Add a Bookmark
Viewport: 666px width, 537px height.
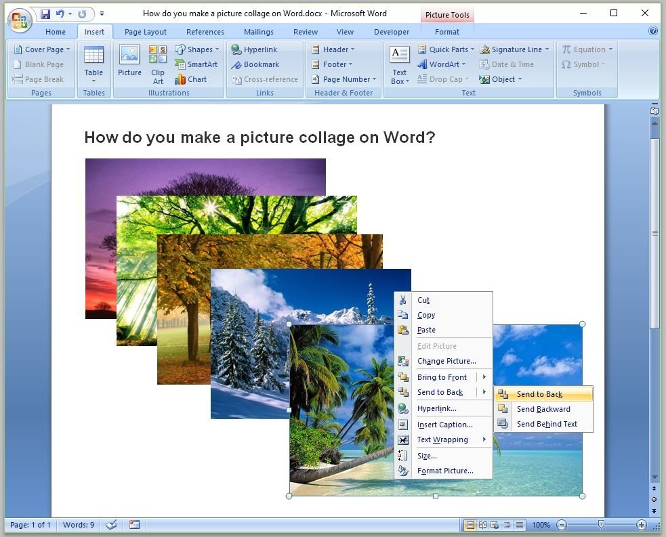[x=255, y=64]
